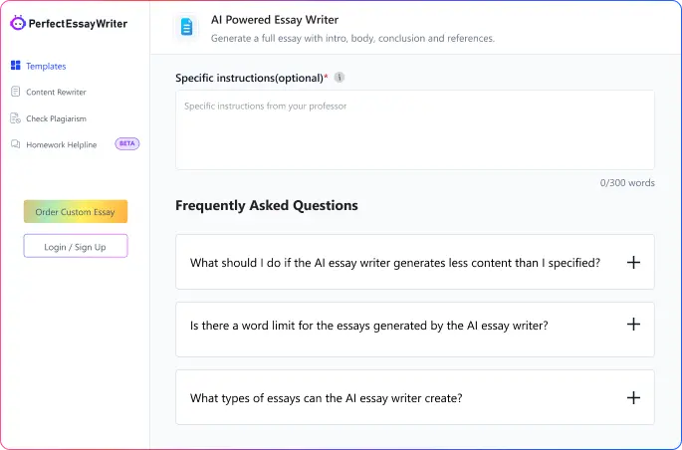Viewport: 682px width, 450px height.
Task: Focus the Specific instructions text area
Action: (x=414, y=129)
